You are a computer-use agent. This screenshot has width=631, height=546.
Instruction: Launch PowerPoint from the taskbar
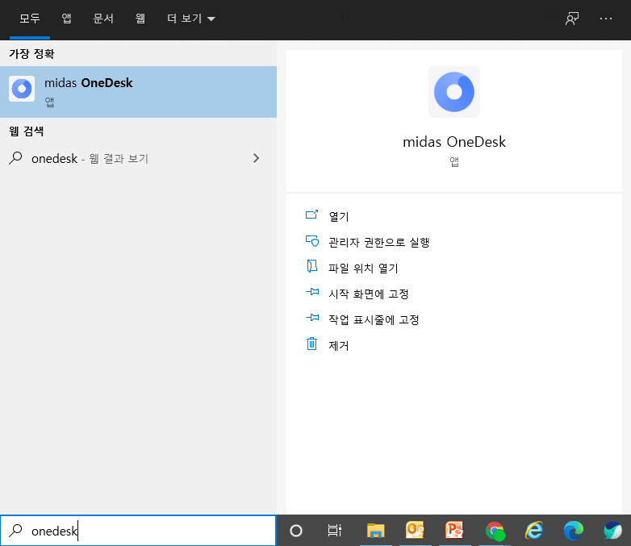click(x=454, y=530)
